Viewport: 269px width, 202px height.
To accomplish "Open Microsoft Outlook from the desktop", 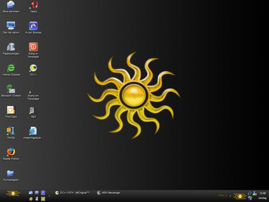I will point(11,89).
